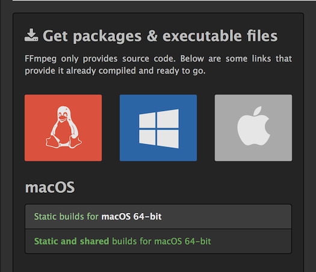Click the download tray icon beside the heading
This screenshot has height=272, width=316.
point(31,35)
